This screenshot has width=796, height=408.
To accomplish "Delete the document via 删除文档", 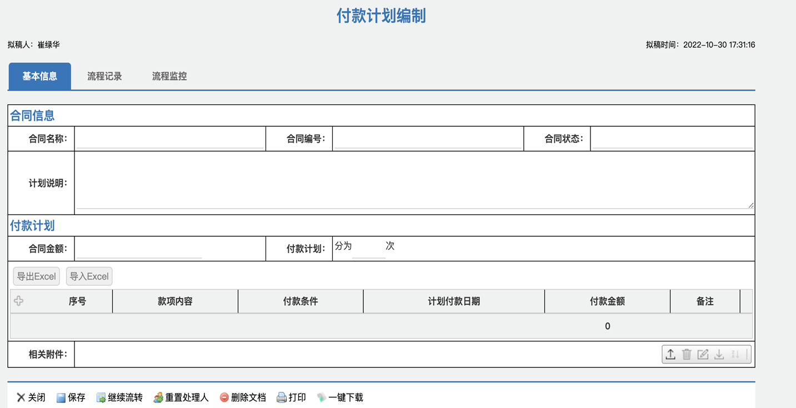I will pos(242,397).
